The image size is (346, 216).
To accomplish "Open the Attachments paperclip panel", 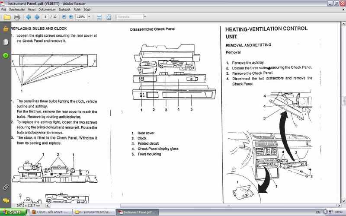I will (x=6, y=187).
